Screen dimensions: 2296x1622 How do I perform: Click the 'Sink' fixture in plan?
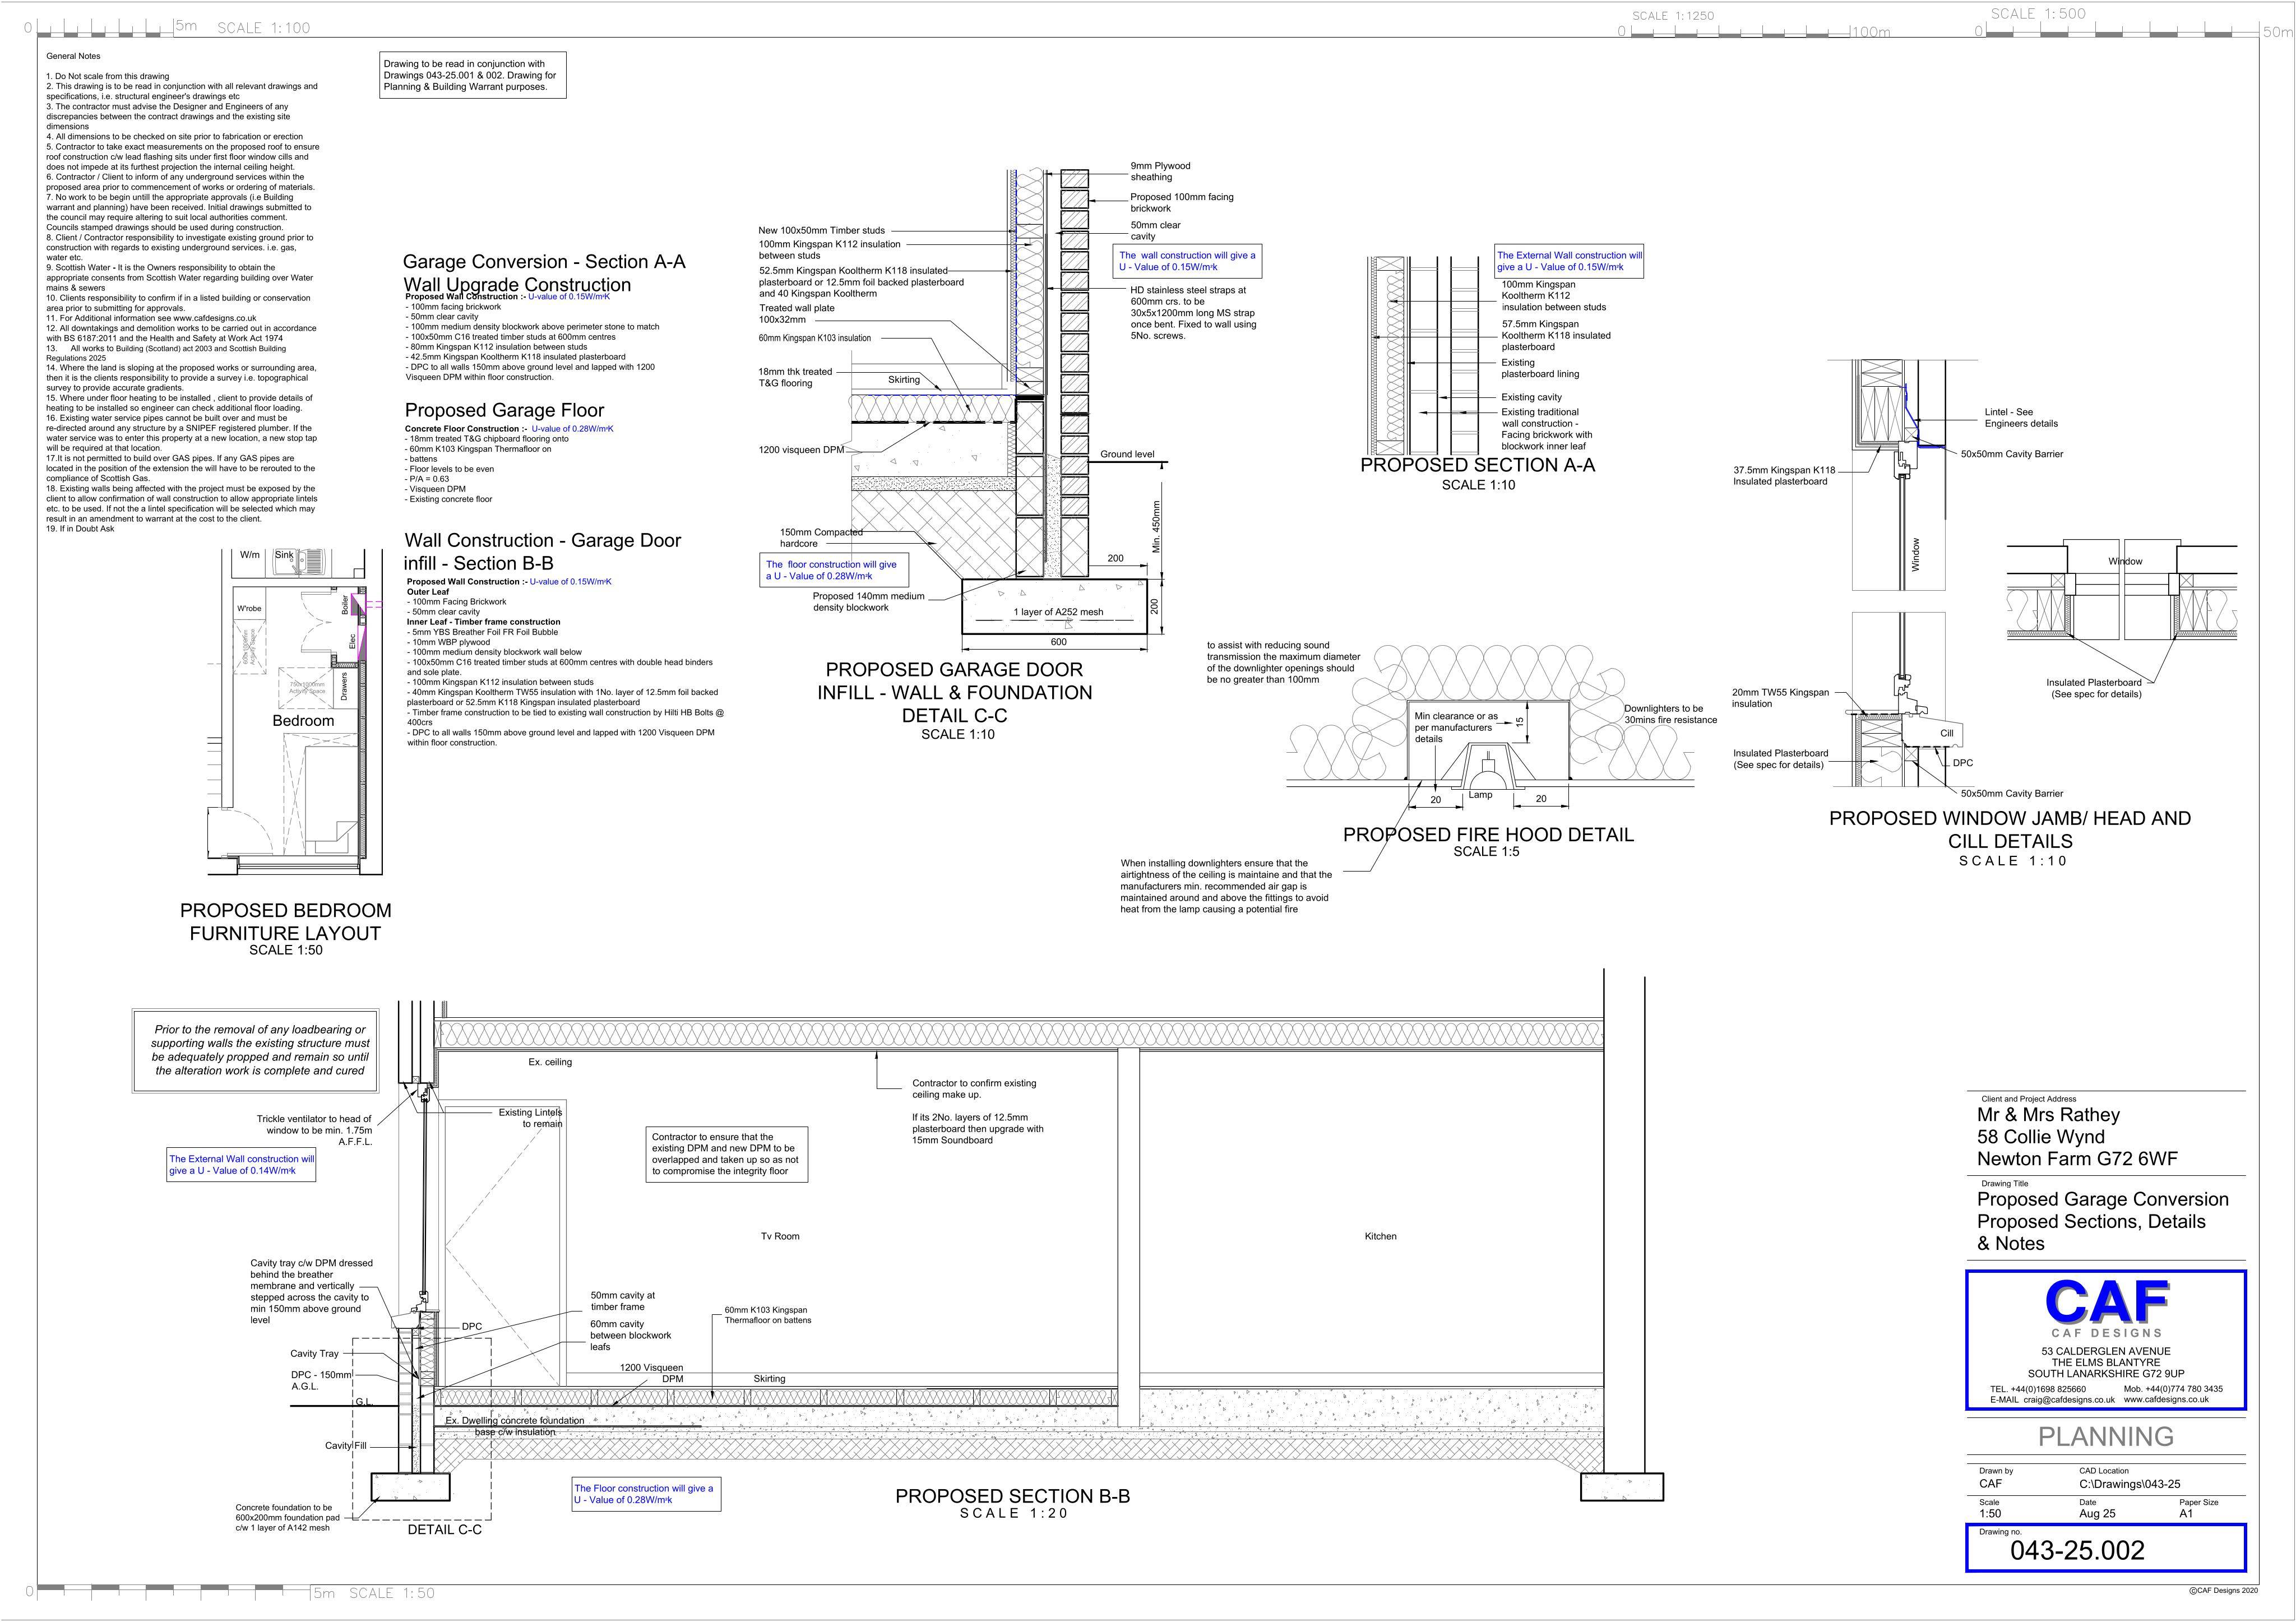[x=284, y=555]
